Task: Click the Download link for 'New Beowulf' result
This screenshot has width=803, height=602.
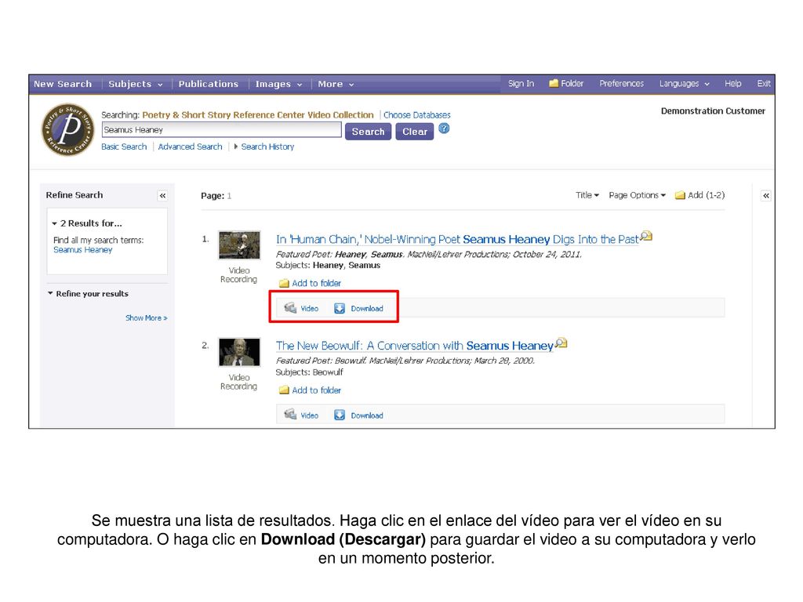Action: coord(367,415)
